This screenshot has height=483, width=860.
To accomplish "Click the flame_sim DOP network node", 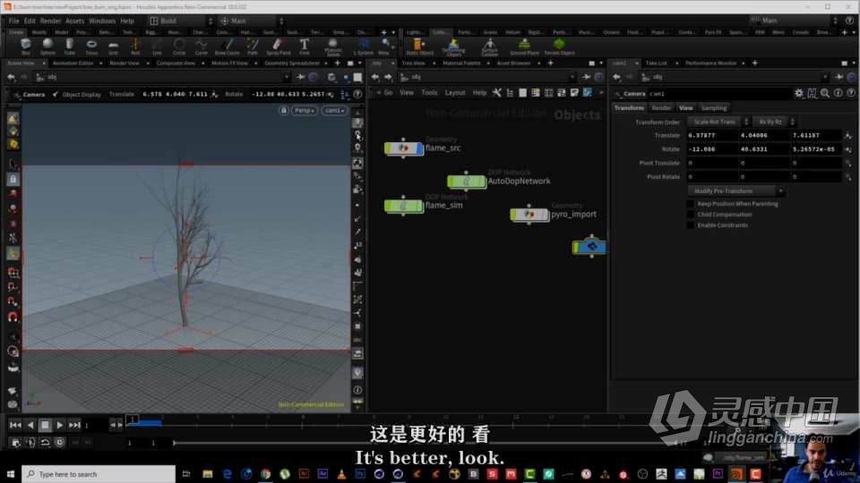I will [404, 206].
